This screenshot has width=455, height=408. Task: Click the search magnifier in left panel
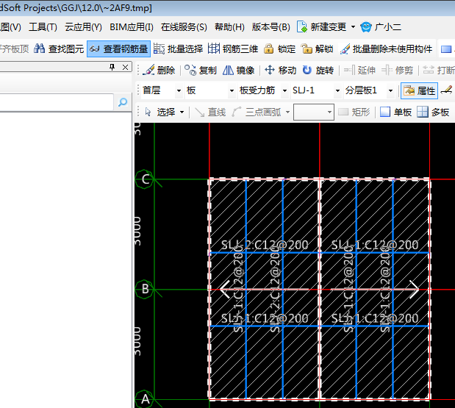tap(123, 102)
